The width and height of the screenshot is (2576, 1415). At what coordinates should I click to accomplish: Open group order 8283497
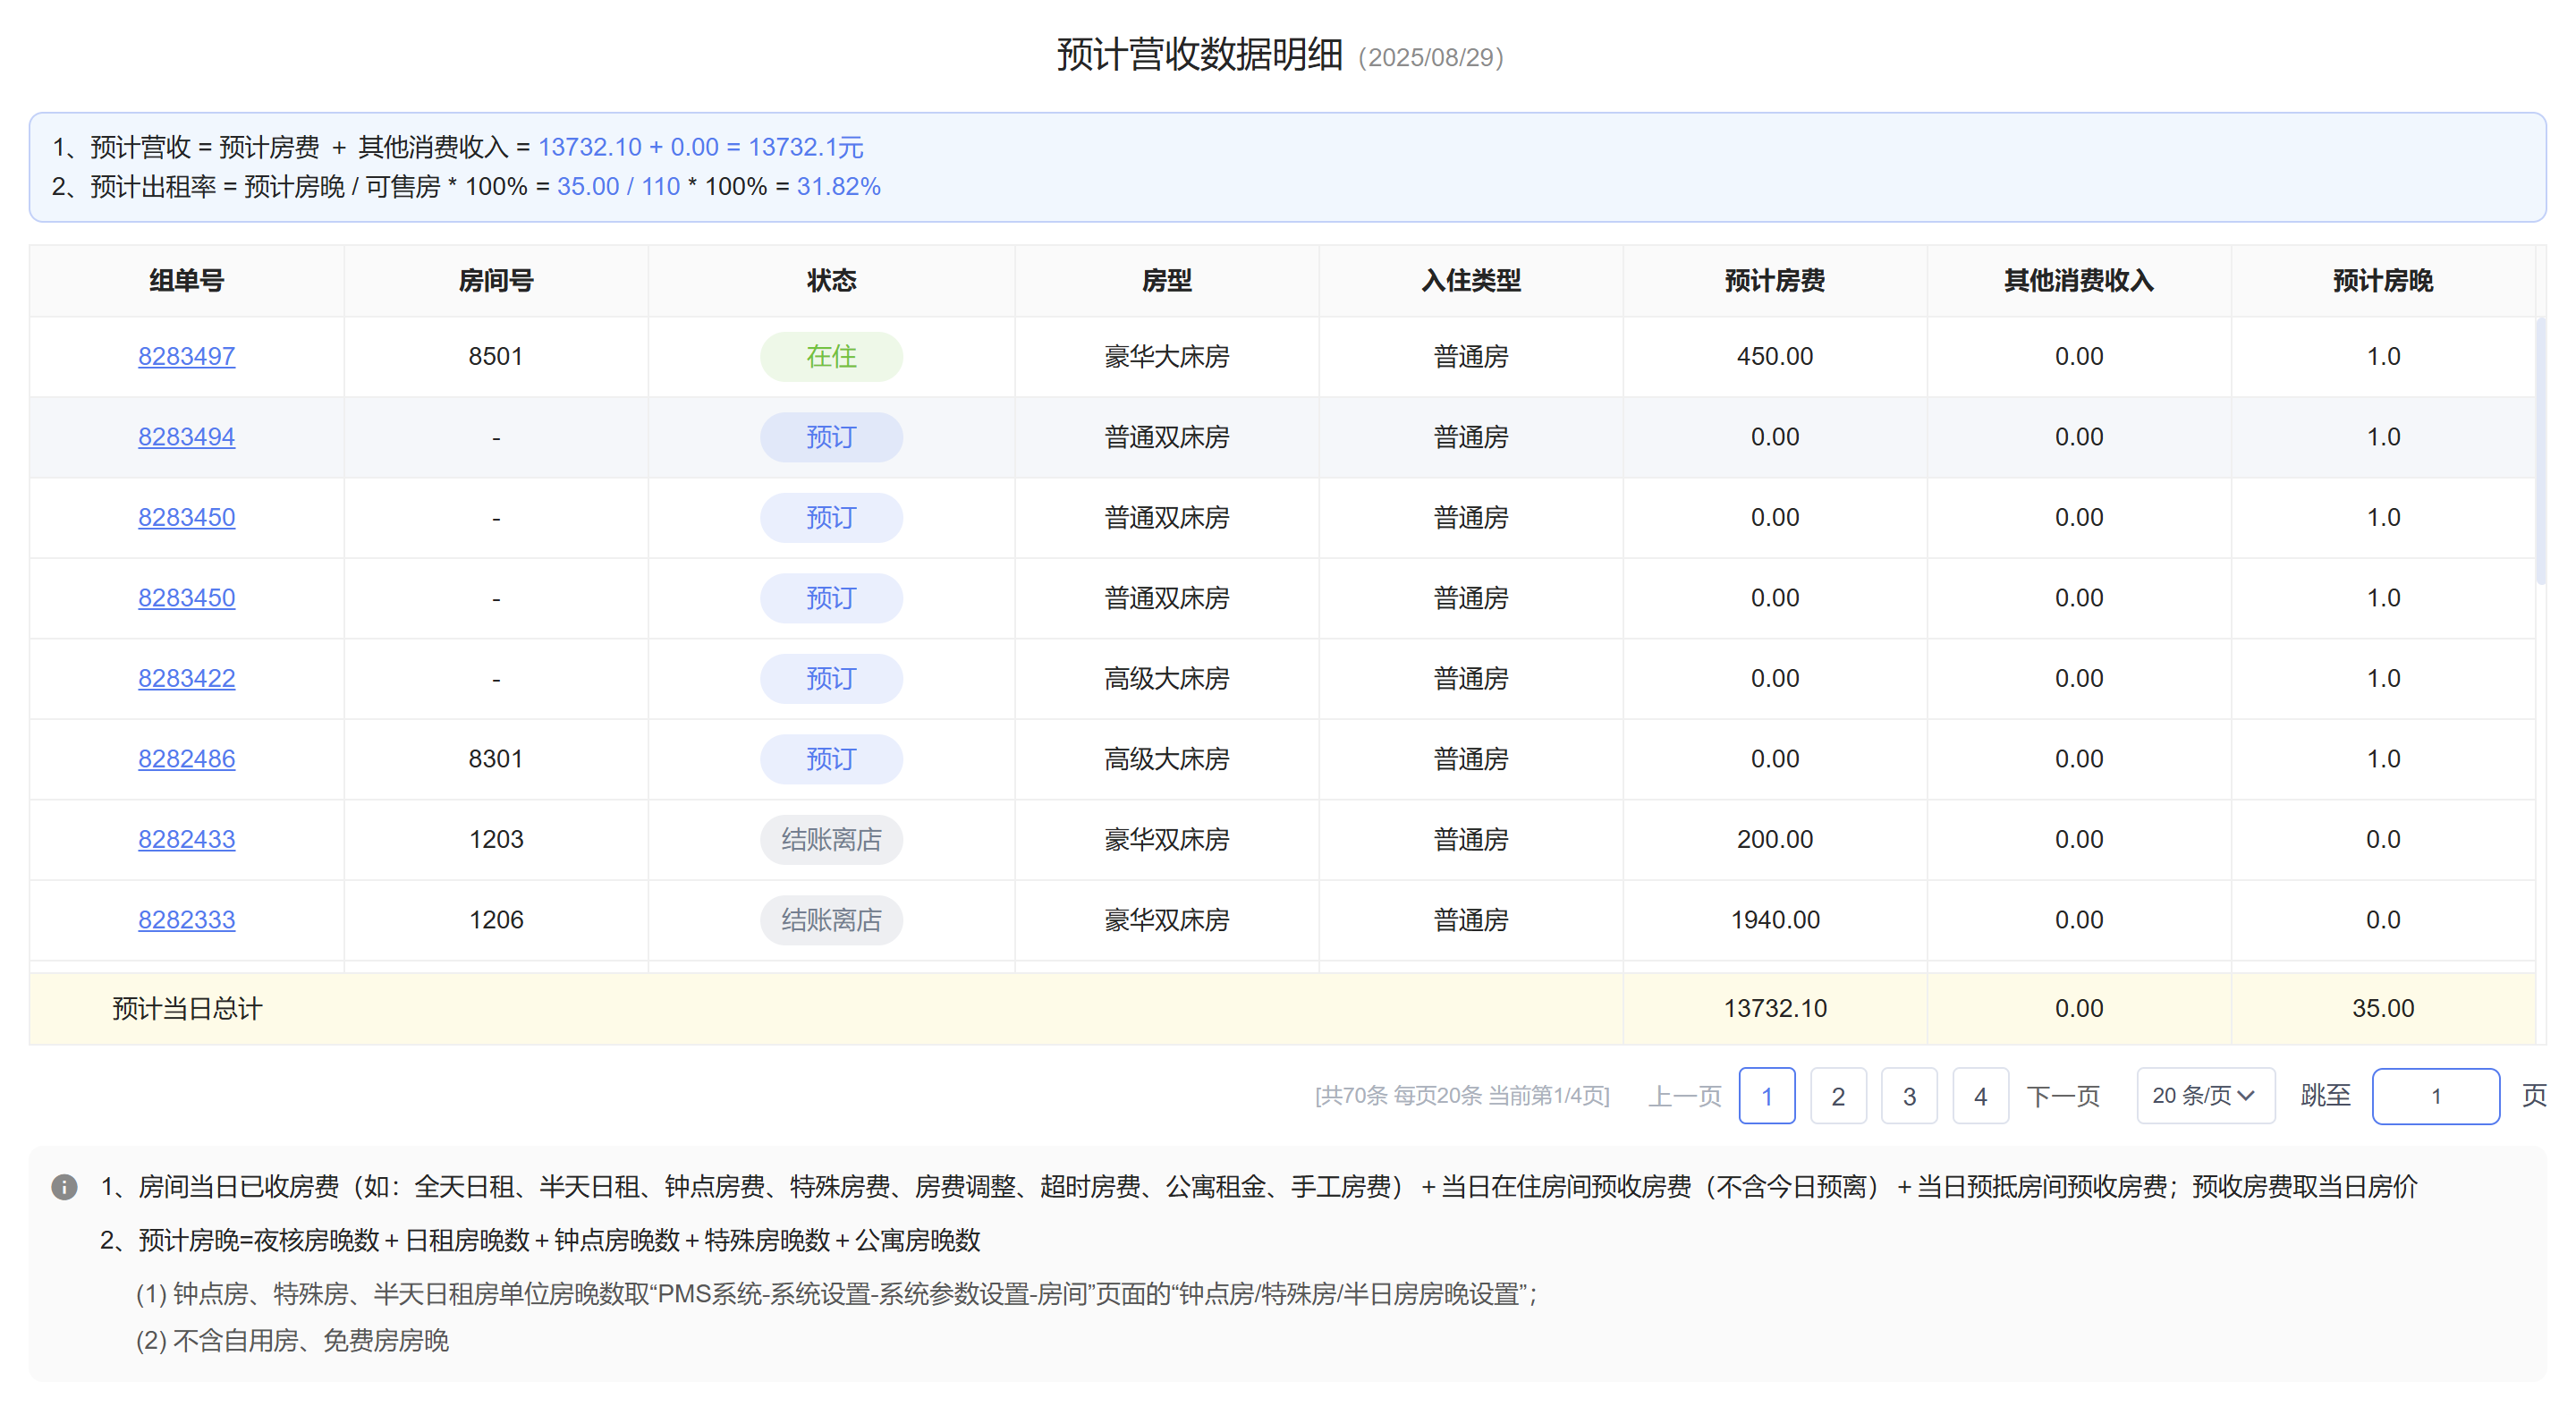pyautogui.click(x=186, y=356)
